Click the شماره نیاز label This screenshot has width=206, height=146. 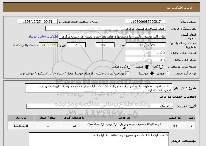(x=188, y=22)
